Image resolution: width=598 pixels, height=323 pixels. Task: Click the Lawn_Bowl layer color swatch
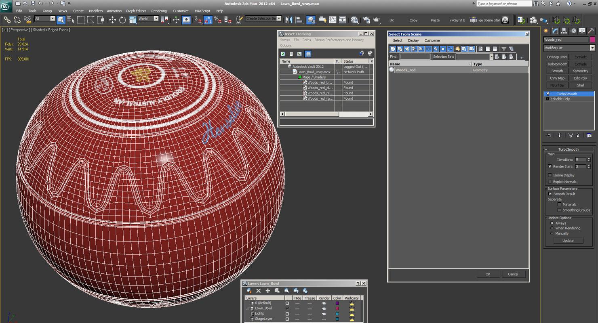click(x=337, y=308)
